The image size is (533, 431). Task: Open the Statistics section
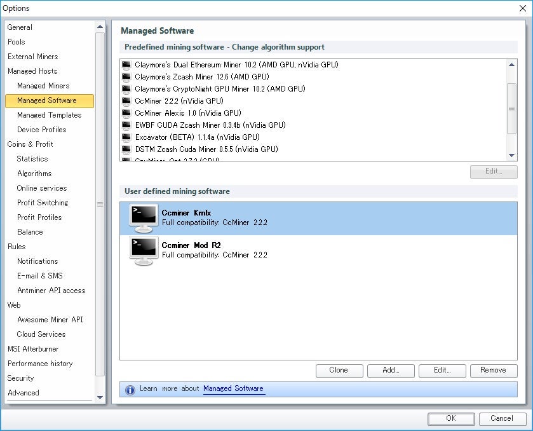tap(32, 159)
